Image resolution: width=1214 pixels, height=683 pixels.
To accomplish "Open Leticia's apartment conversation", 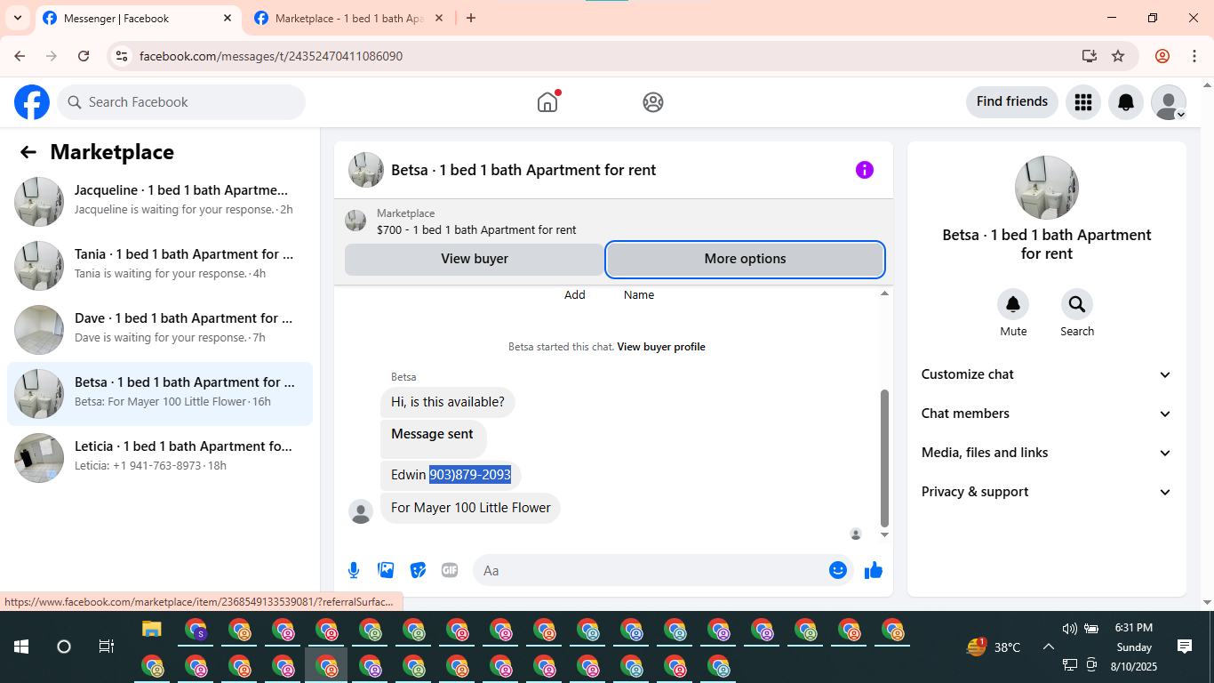I will click(160, 458).
